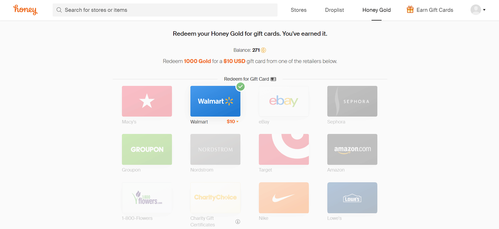Screen dimensions: 499x229
Task: Select the Macy's star gift card
Action: [x=147, y=101]
